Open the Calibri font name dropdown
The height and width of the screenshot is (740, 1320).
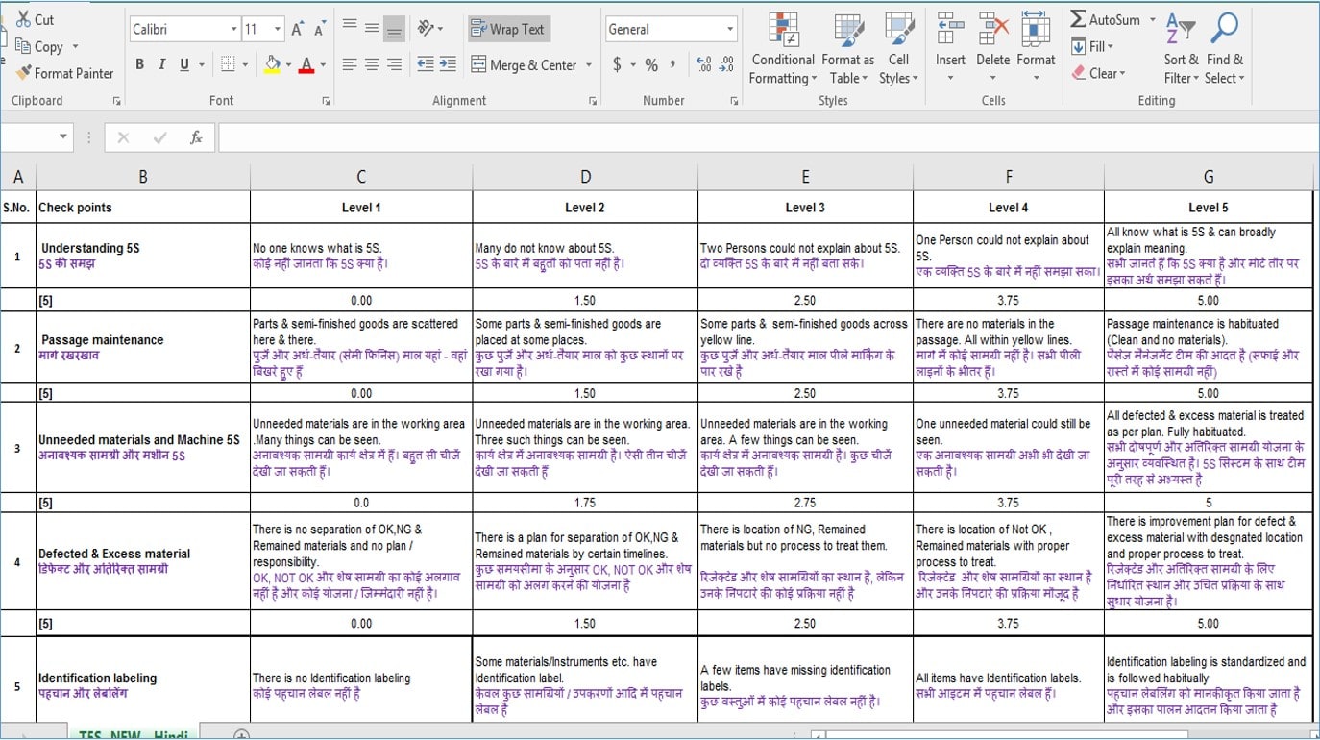pos(233,30)
